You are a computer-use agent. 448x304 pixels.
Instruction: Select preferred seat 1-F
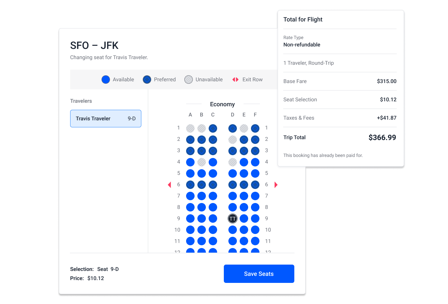[255, 128]
